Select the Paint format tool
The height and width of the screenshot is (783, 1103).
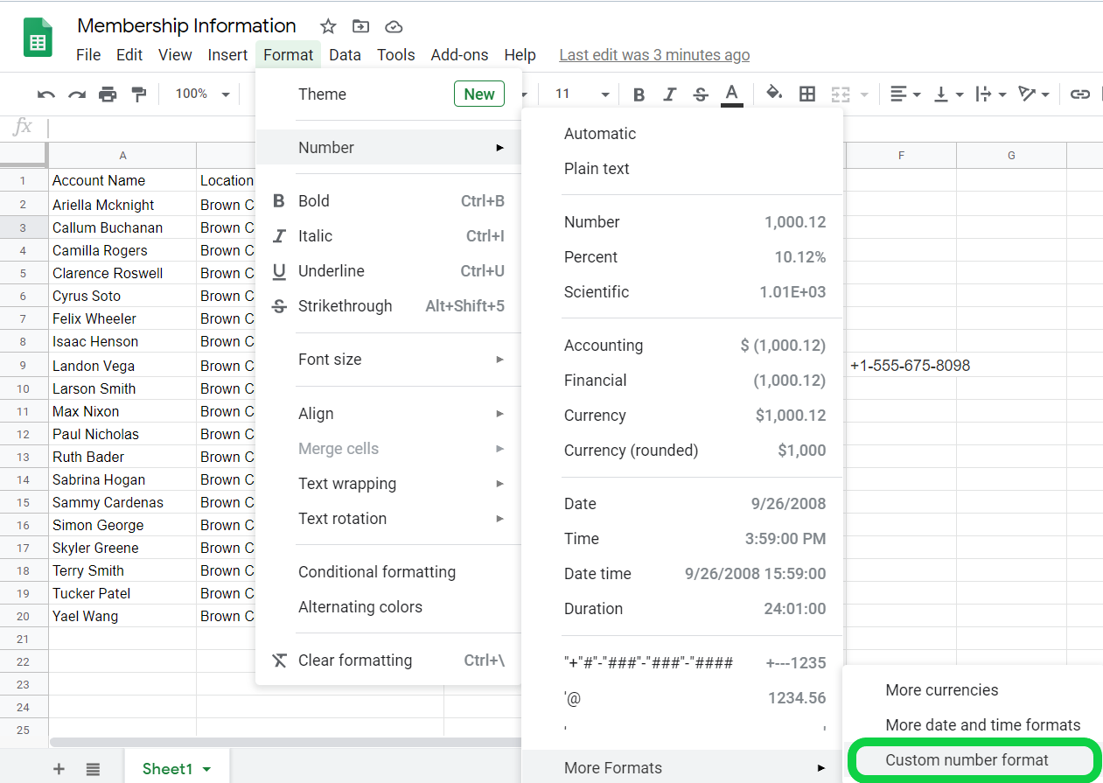point(138,94)
